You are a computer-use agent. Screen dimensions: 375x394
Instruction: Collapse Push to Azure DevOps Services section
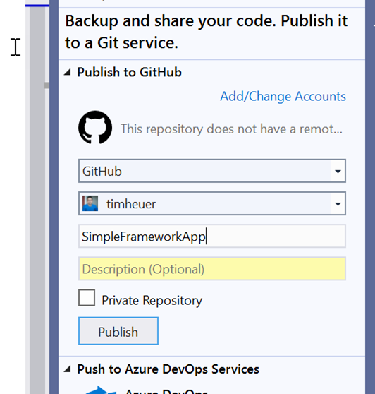(67, 369)
